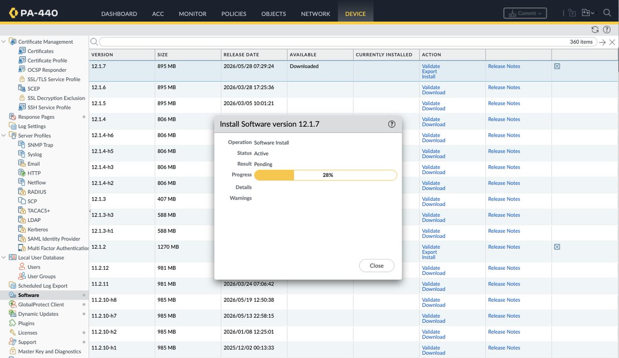Click the software filter search field

tap(348, 42)
